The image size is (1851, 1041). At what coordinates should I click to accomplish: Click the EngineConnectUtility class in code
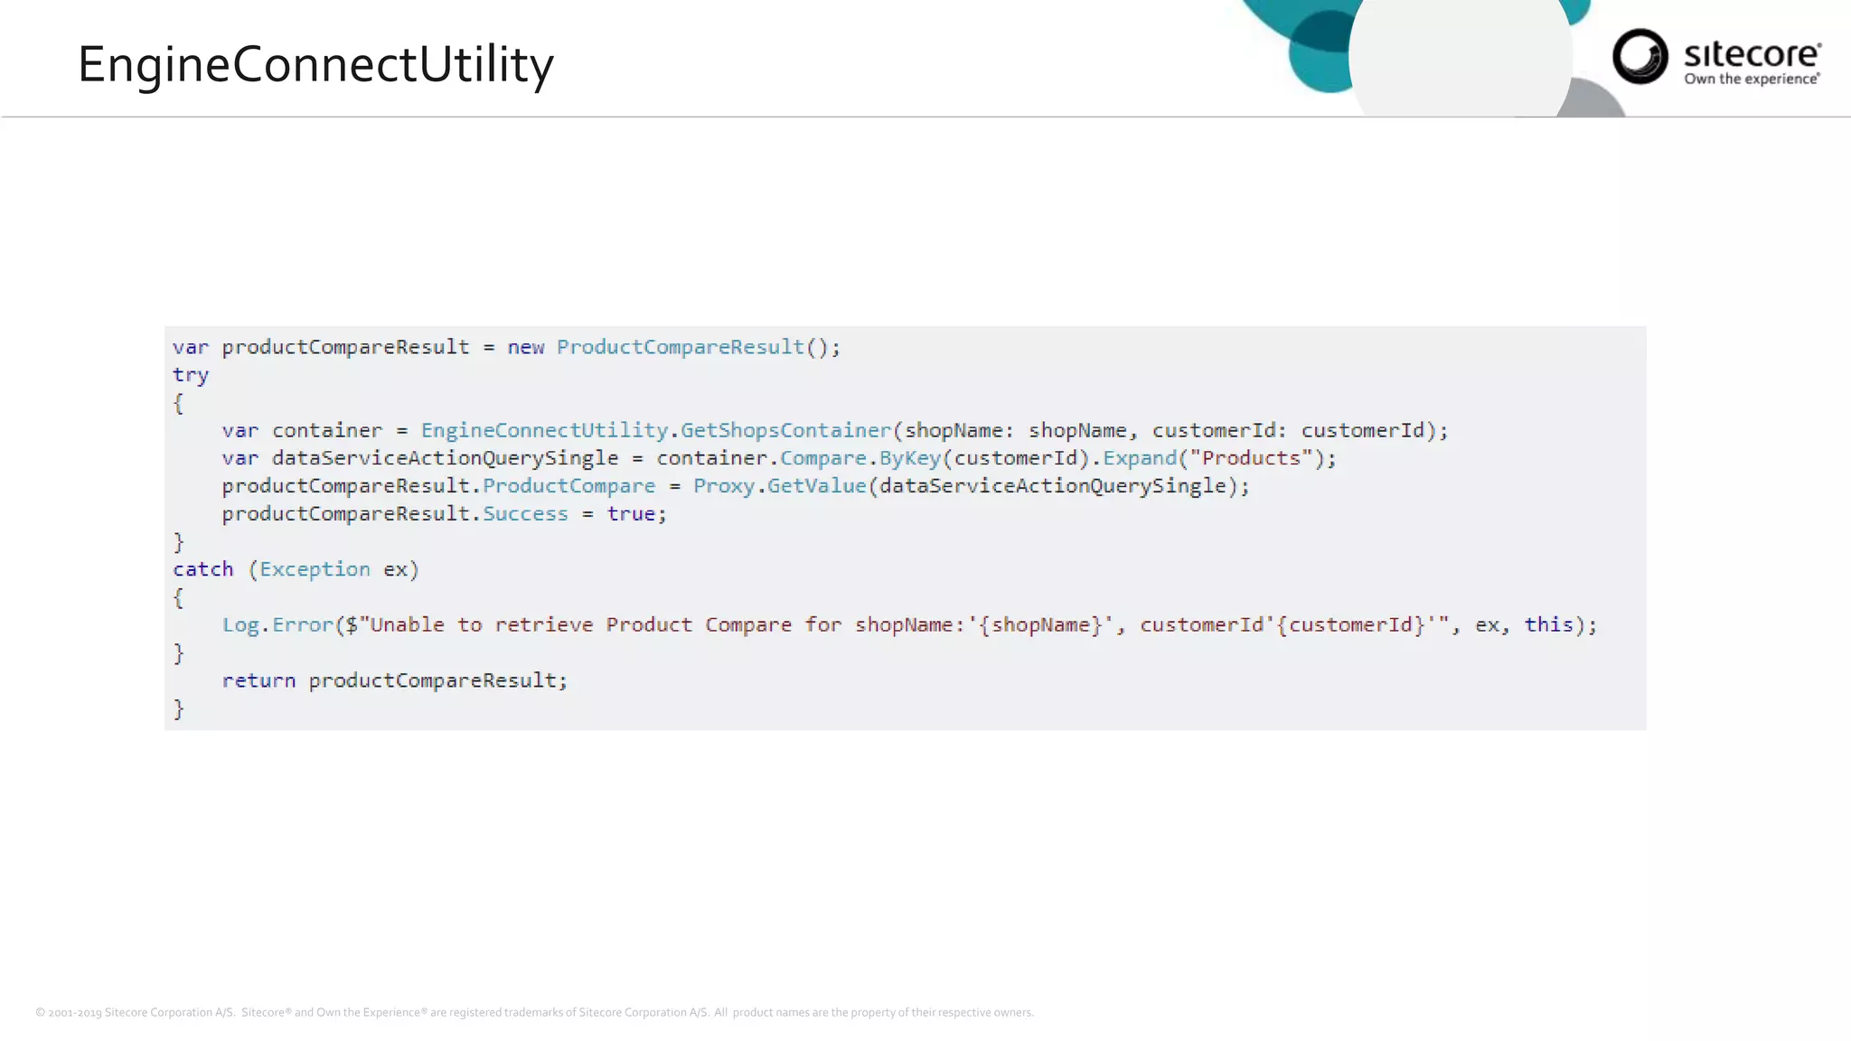click(544, 430)
